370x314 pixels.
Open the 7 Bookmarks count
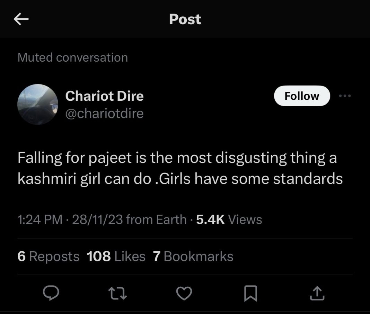pos(193,256)
